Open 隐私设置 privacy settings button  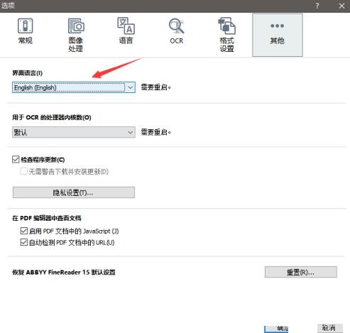(74, 192)
